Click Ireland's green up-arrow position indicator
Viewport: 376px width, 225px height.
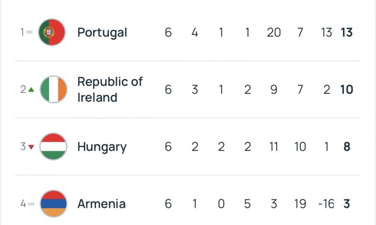[31, 89]
